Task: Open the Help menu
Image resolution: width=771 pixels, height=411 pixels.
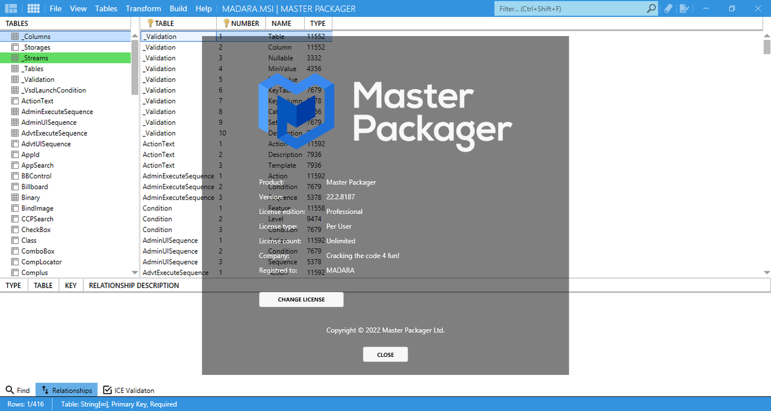Action: coord(204,8)
